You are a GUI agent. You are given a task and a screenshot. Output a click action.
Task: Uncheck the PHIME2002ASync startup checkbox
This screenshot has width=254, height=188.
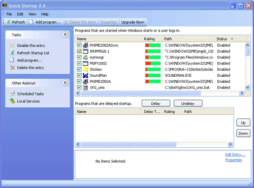(79, 45)
